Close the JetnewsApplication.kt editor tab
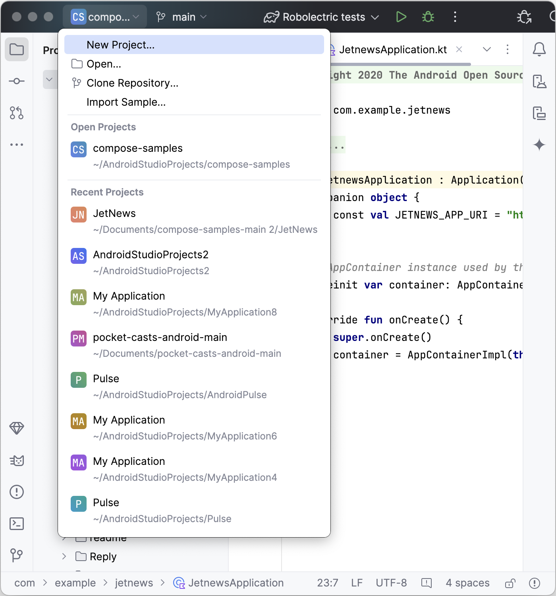Screen dimensions: 556x596 [x=459, y=50]
